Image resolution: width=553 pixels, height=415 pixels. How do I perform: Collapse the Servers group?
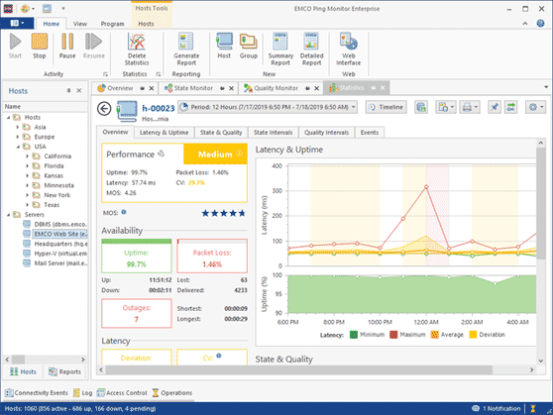tap(9, 215)
